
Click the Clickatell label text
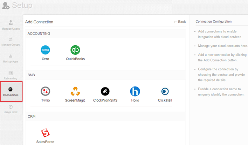pos(165,100)
